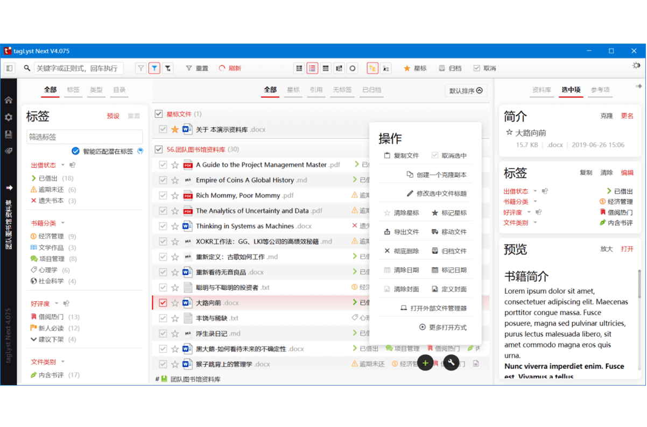This screenshot has height=427, width=647.
Task: Toggle the checkbox next to 大路向前.docx
Action: pyautogui.click(x=163, y=302)
